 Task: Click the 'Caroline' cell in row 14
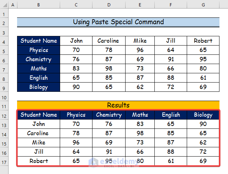tap(38, 133)
